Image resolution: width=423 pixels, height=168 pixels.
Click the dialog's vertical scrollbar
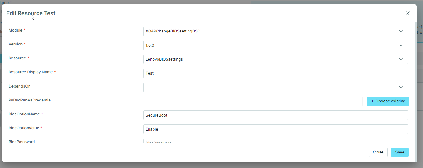pyautogui.click(x=416, y=80)
